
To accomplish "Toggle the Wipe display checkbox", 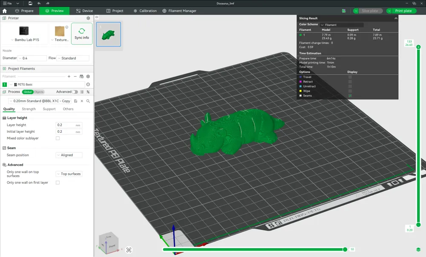I will (350, 91).
